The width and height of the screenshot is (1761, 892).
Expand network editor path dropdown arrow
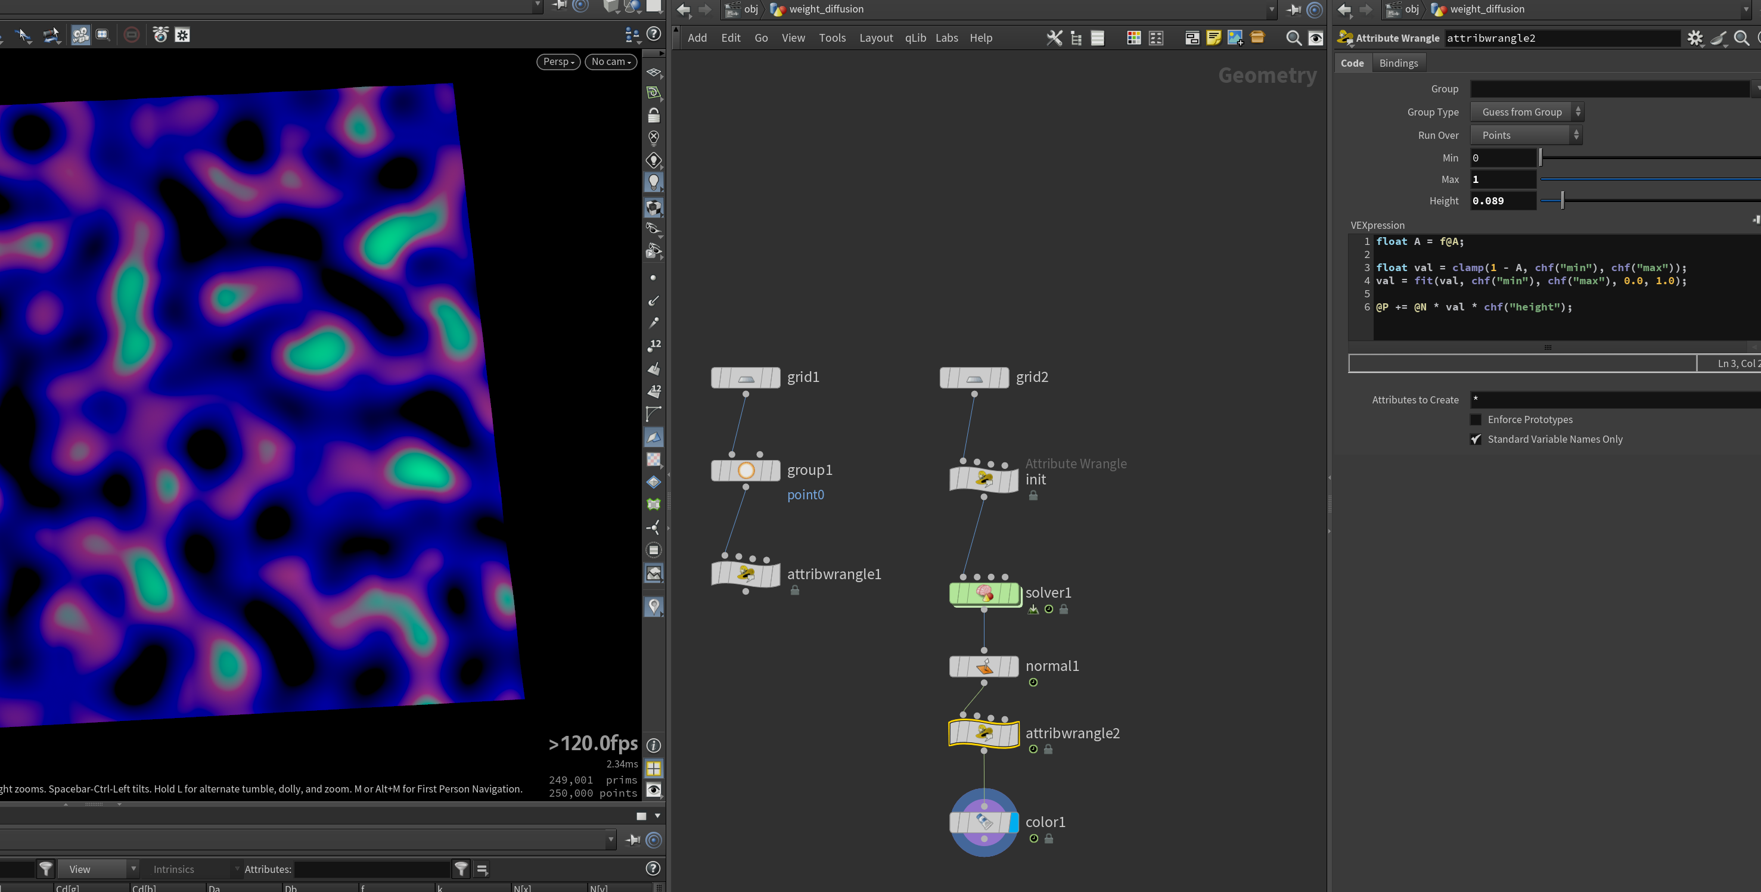point(1272,10)
